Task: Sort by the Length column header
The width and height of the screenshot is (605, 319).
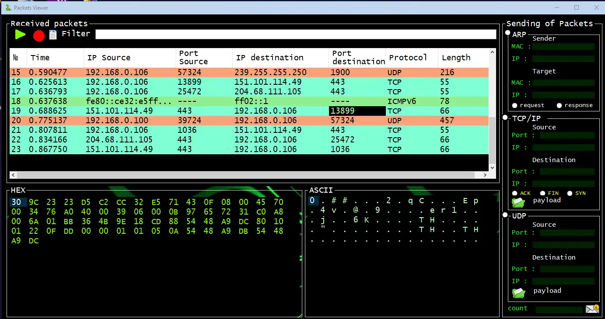Action: [463, 58]
